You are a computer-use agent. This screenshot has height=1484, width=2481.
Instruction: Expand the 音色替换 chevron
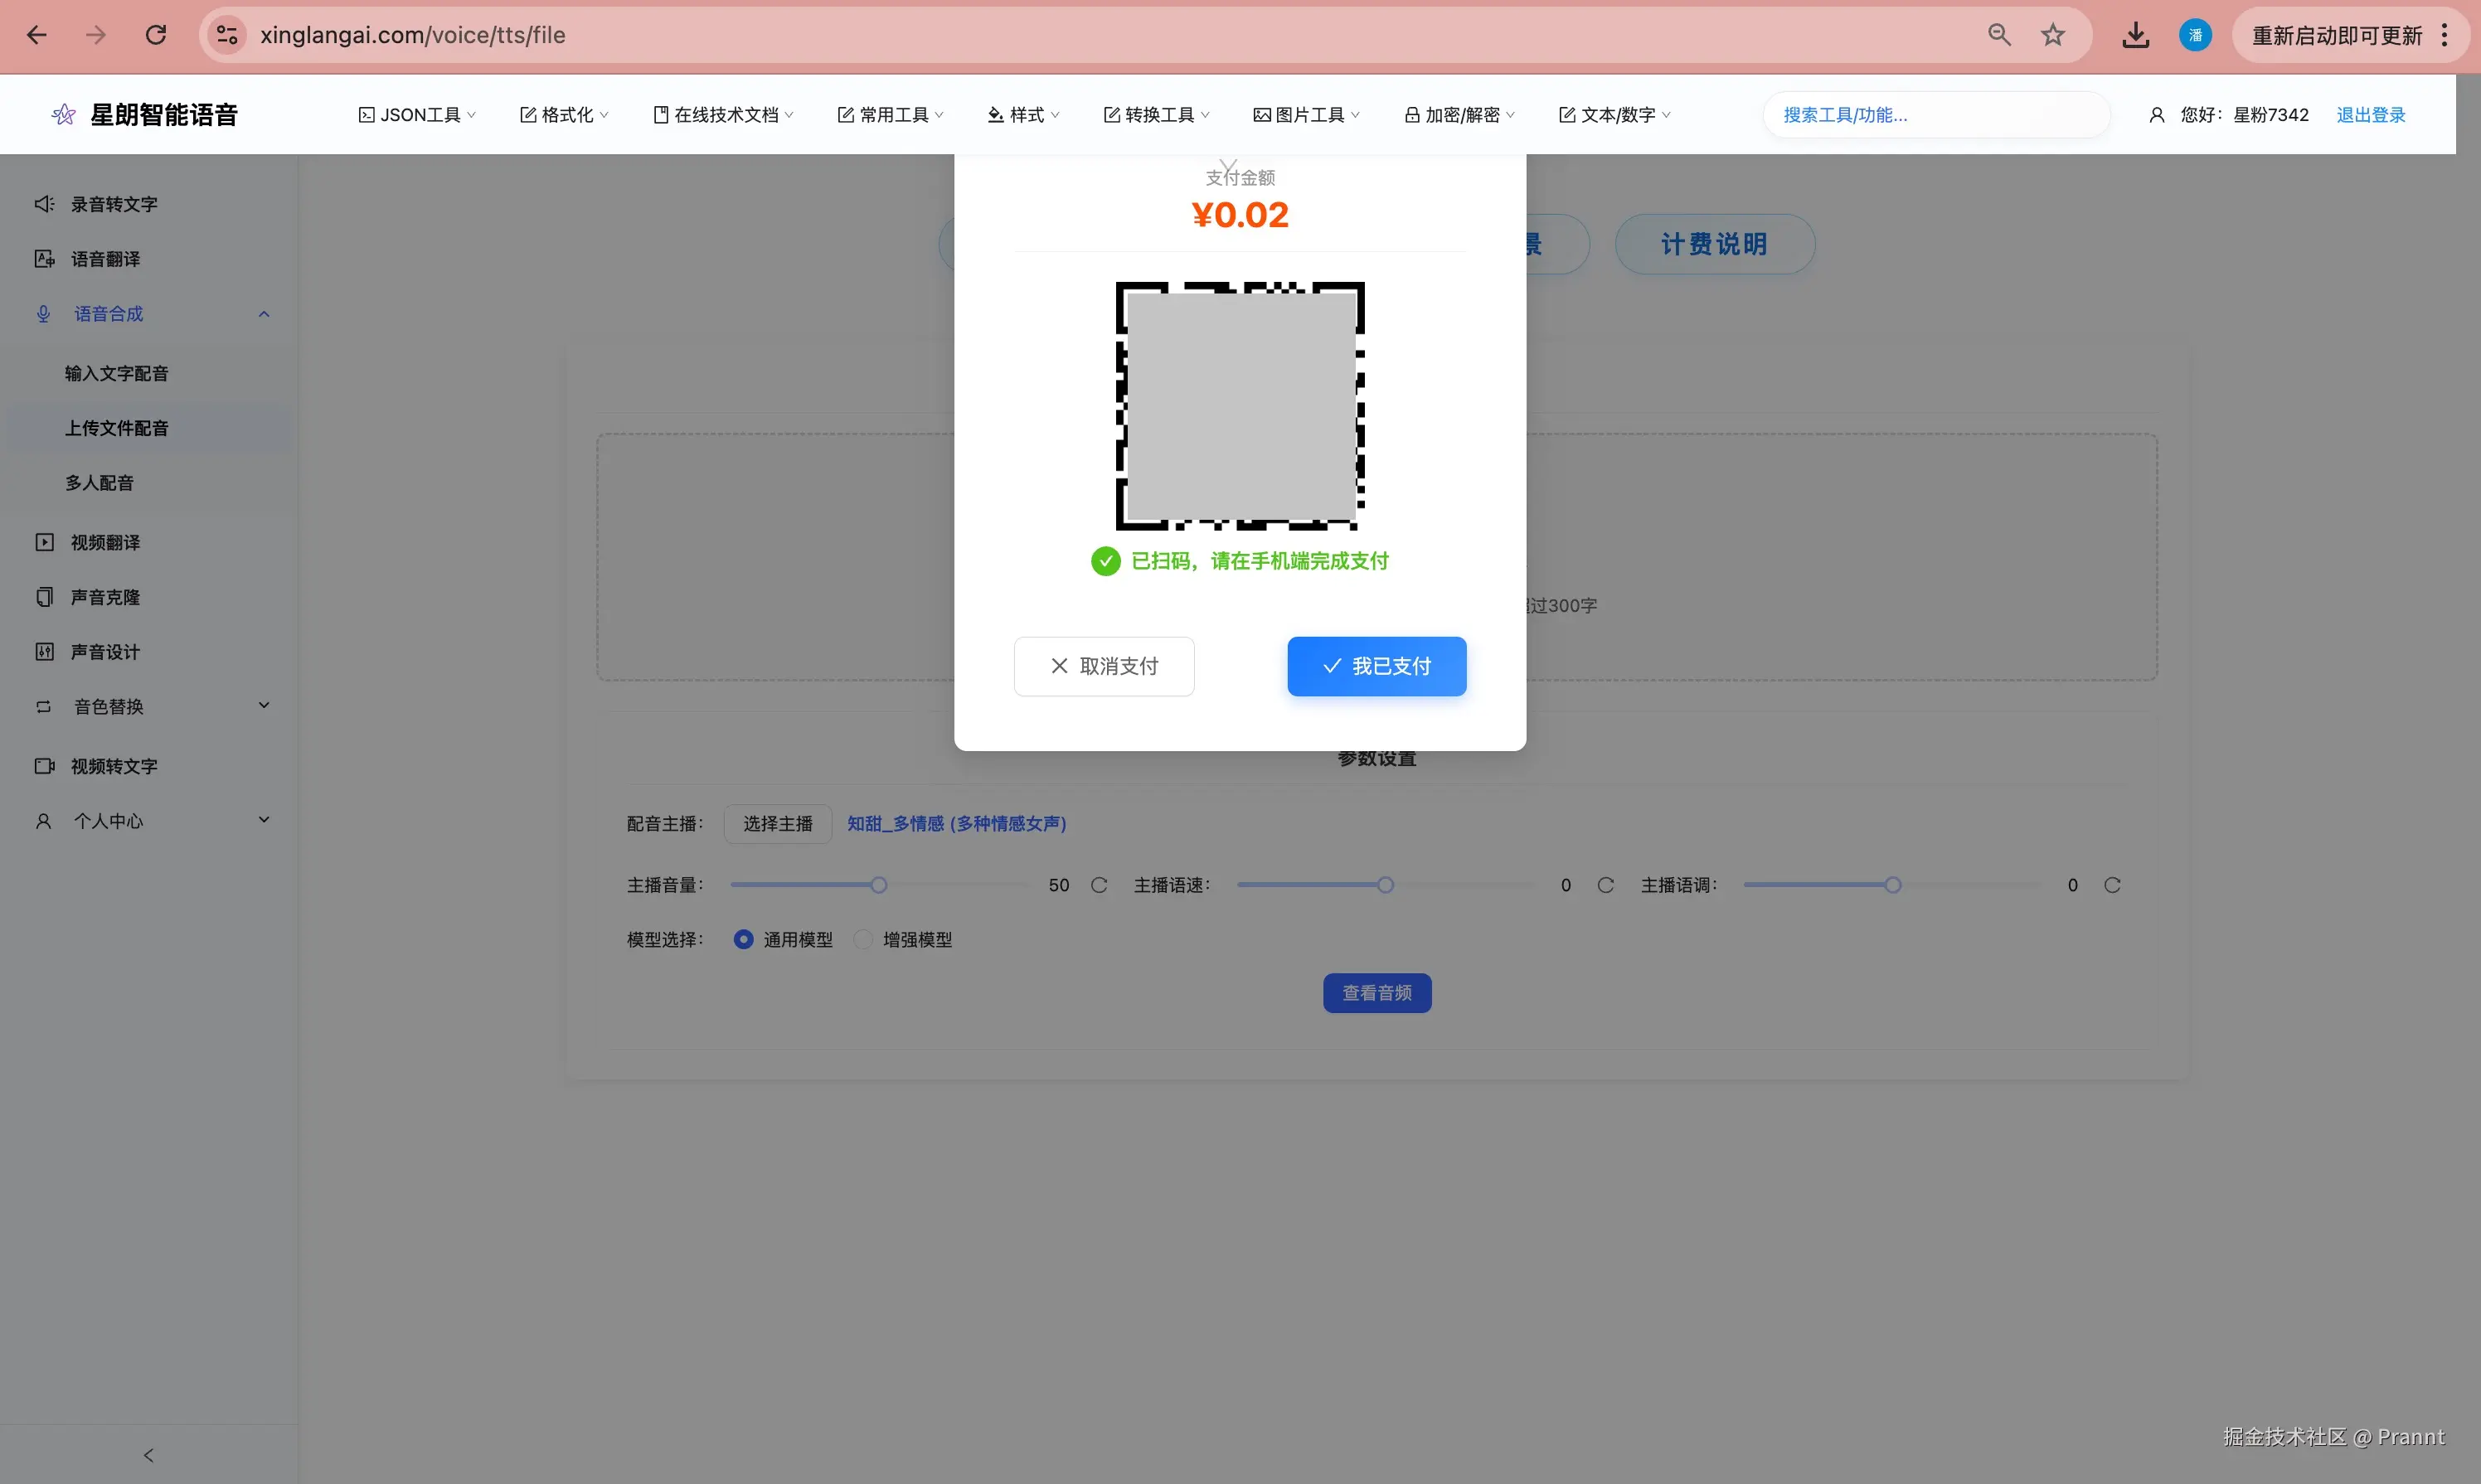pyautogui.click(x=264, y=705)
